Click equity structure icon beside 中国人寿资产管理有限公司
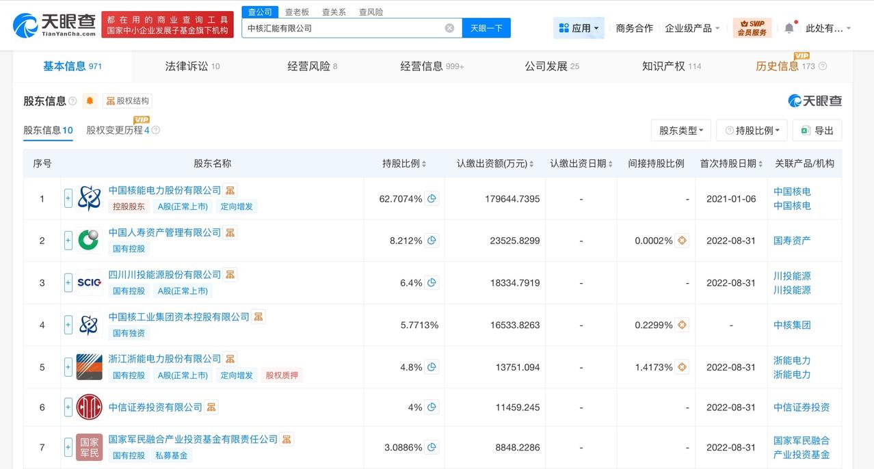This screenshot has height=469, width=874. pyautogui.click(x=230, y=232)
